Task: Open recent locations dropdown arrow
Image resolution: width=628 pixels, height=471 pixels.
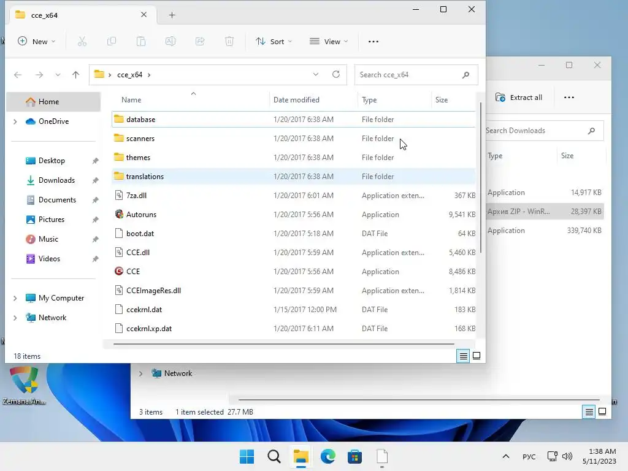Action: [x=58, y=75]
